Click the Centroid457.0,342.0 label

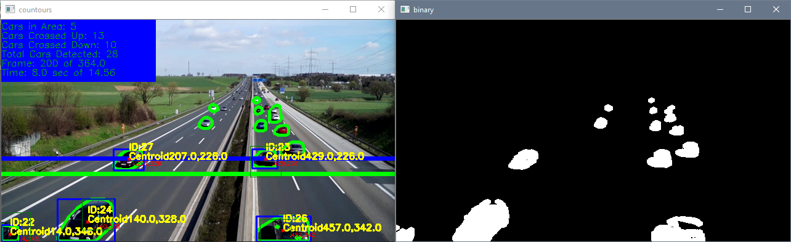click(332, 228)
